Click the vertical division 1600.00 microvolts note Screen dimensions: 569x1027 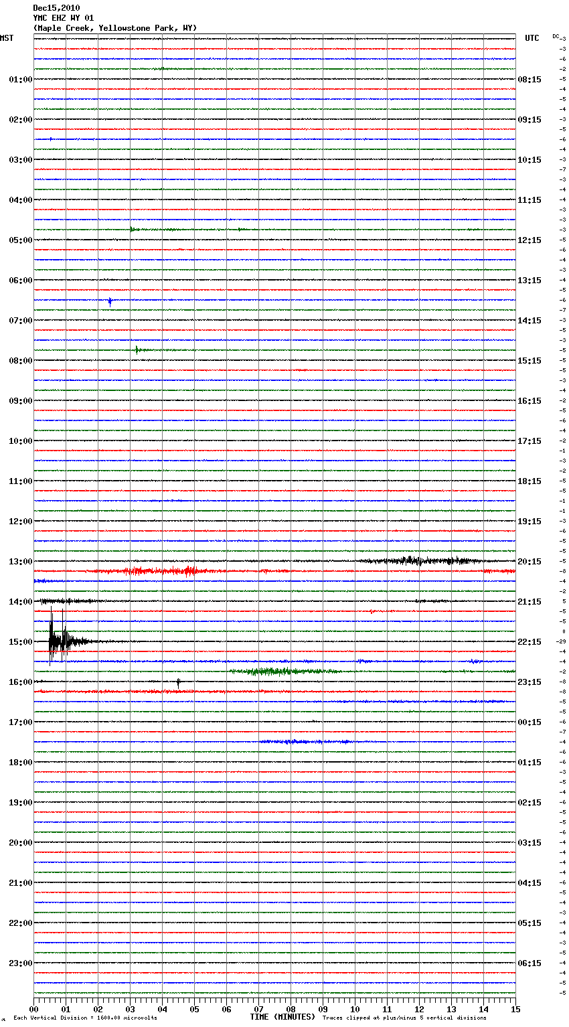point(85,1018)
